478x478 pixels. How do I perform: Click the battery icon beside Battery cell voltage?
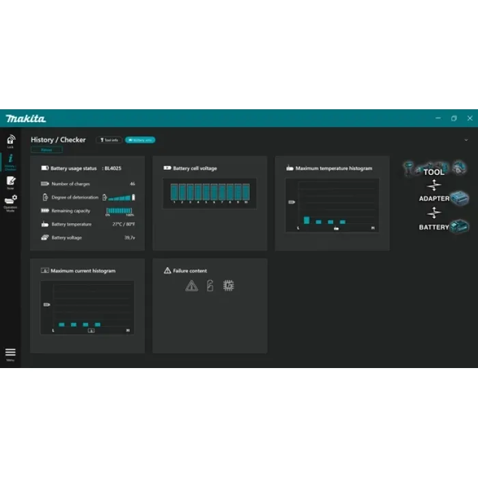point(167,168)
